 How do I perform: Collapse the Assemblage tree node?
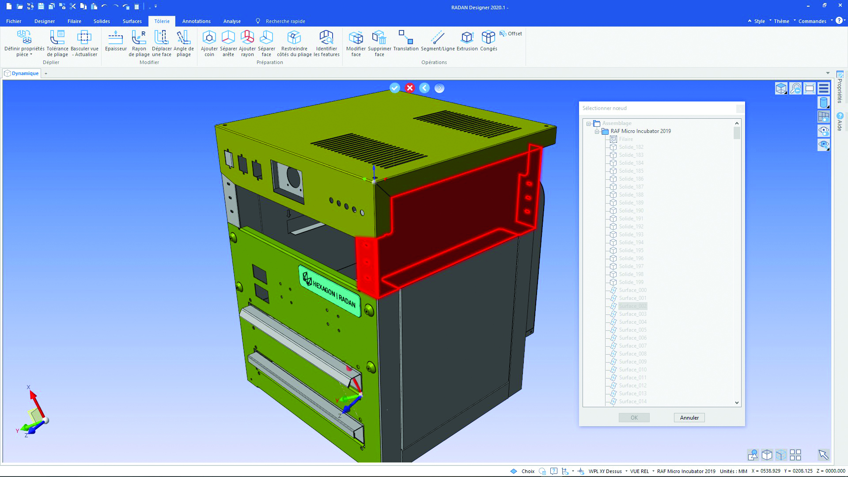pos(589,124)
